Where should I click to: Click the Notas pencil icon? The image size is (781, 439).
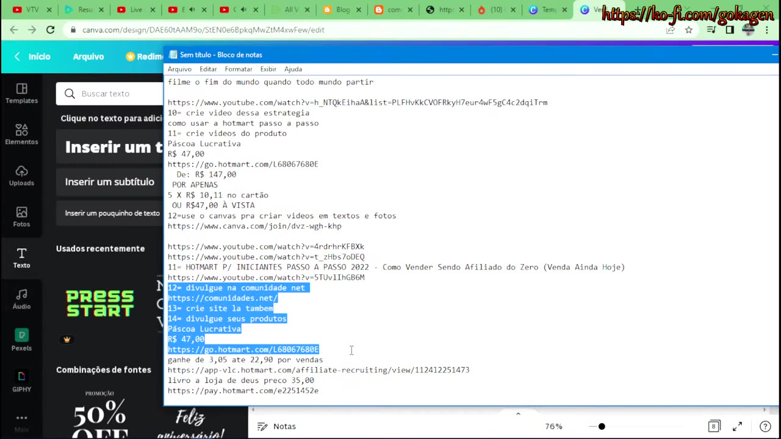pos(262,426)
